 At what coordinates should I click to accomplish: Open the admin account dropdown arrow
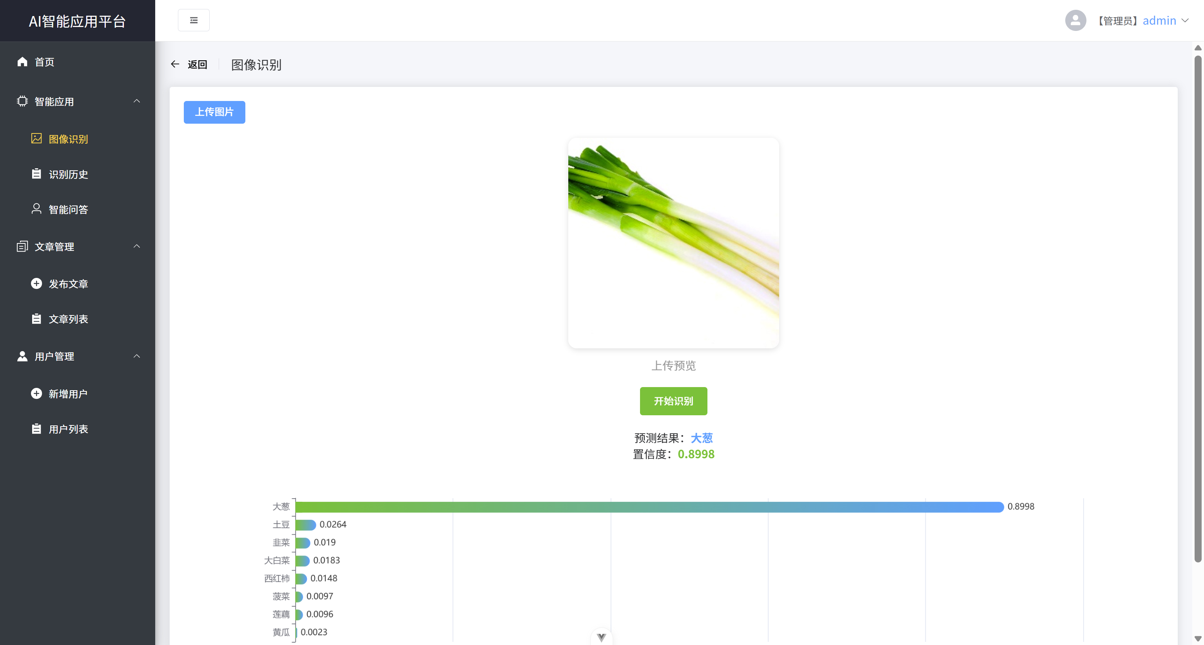pyautogui.click(x=1185, y=20)
